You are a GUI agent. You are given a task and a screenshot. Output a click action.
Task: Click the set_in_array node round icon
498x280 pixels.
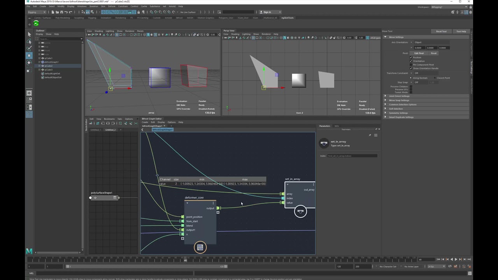click(300, 211)
